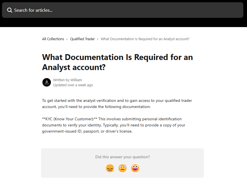Image resolution: width=247 pixels, height=192 pixels.
Task: Click the chevron after All Collections
Action: point(67,39)
